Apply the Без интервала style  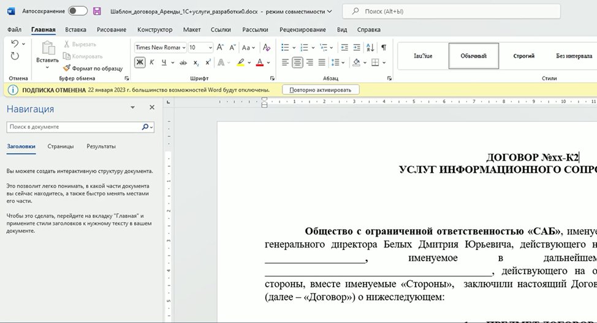point(574,56)
